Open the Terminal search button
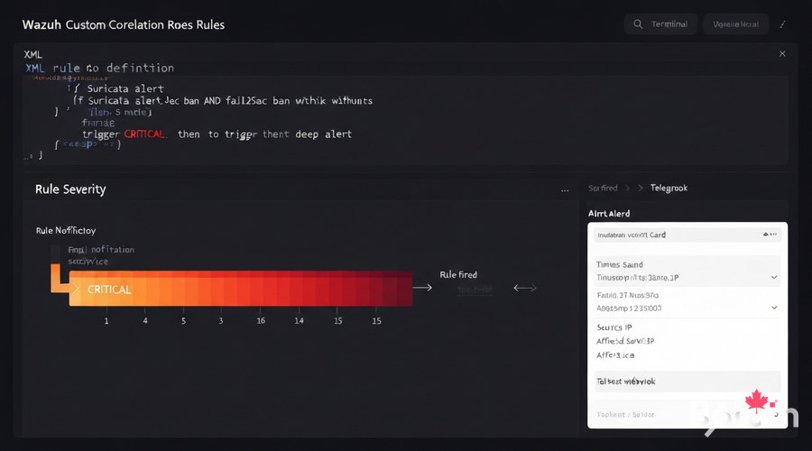Screen dimensions: 812x451 tap(660, 23)
